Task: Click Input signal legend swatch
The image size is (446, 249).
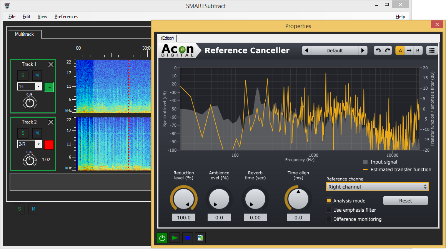Action: tap(365, 162)
